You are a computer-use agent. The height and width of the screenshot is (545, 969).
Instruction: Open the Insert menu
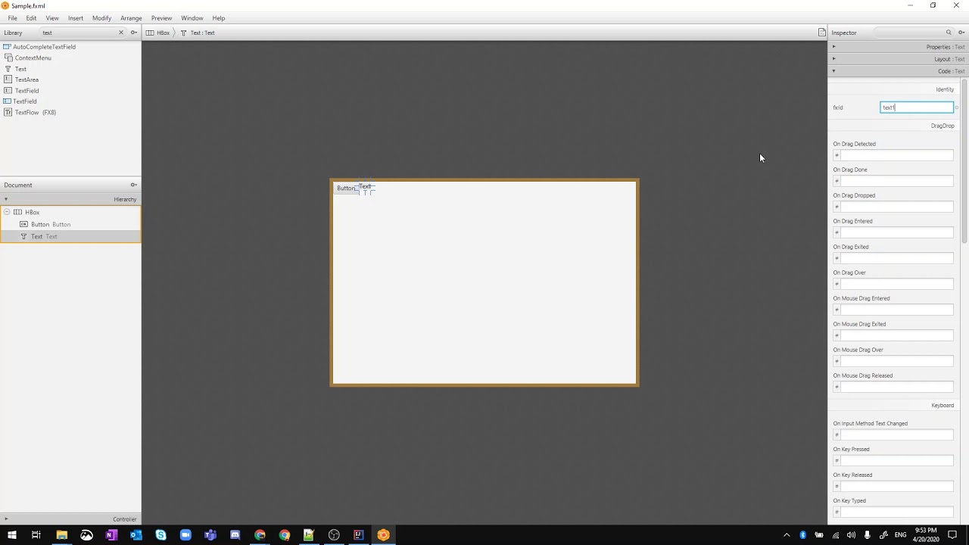(x=76, y=18)
